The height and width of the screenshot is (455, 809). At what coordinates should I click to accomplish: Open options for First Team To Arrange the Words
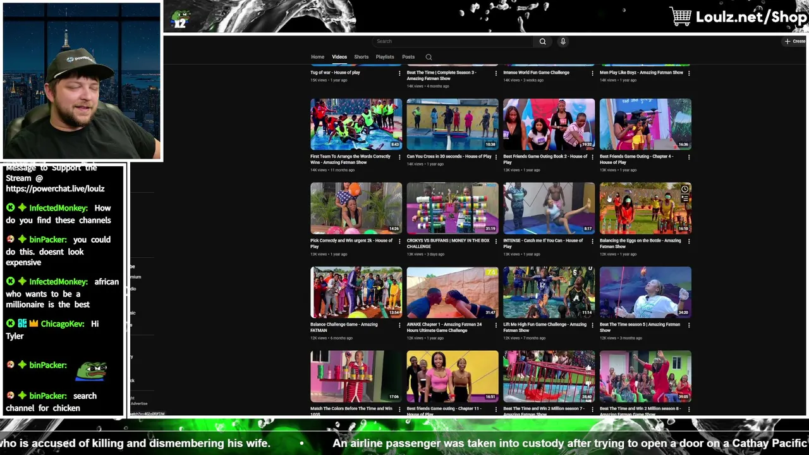click(x=399, y=157)
